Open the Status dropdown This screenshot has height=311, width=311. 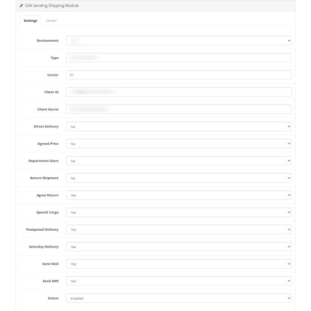coord(179,298)
